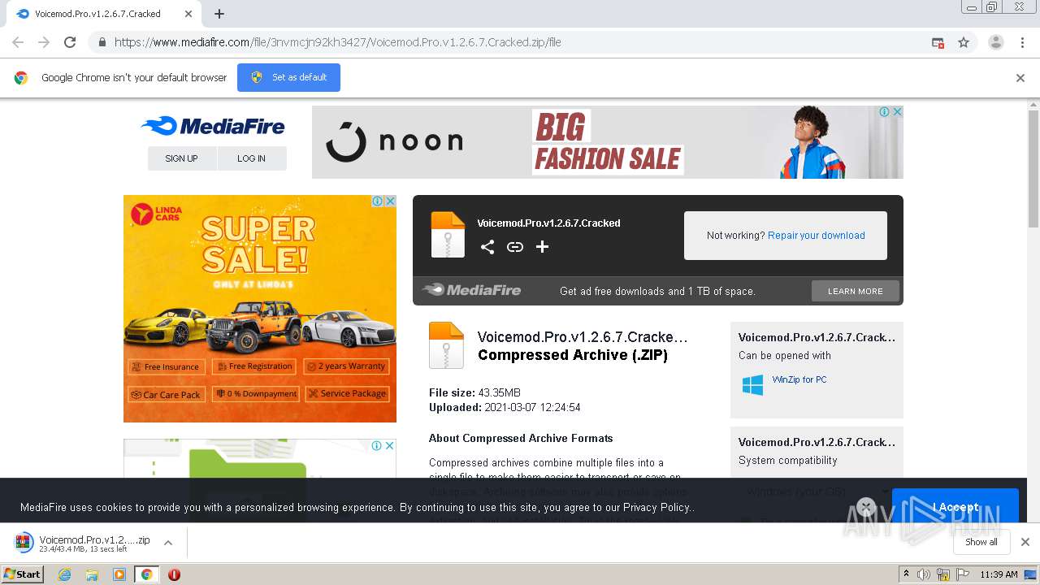1040x585 pixels.
Task: Click the blocked pop-up icon in address bar
Action: coord(938,42)
